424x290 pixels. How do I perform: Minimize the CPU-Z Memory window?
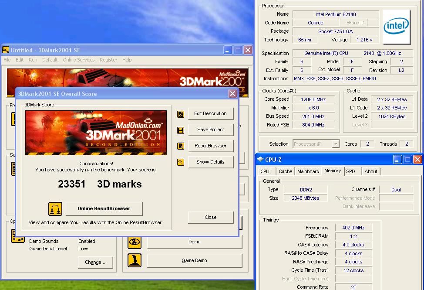pos(397,160)
